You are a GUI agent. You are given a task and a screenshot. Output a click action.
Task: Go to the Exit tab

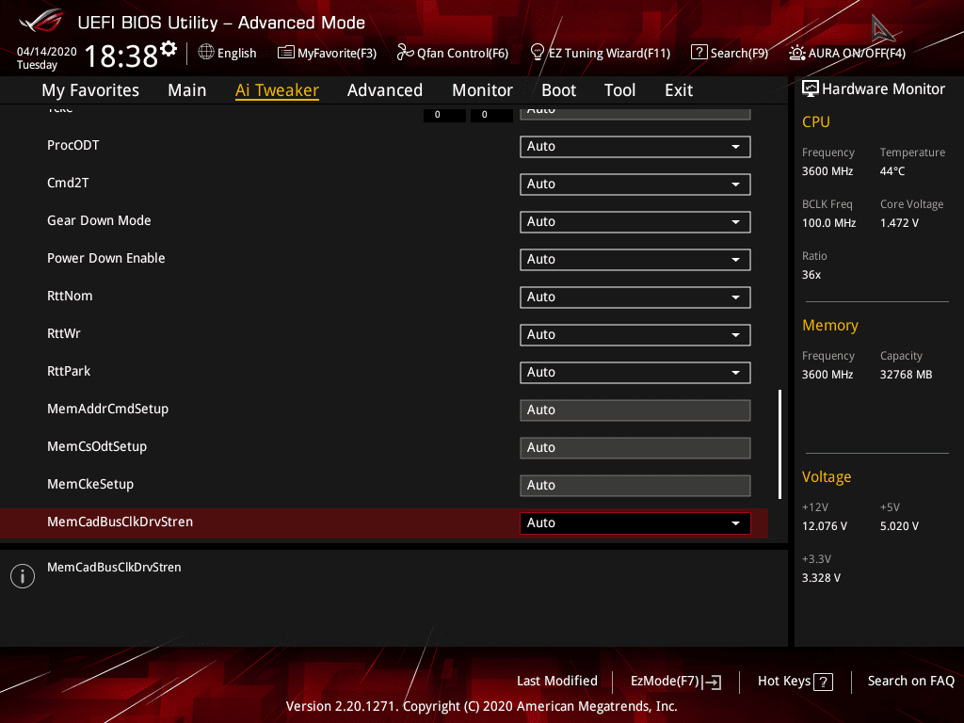tap(679, 90)
